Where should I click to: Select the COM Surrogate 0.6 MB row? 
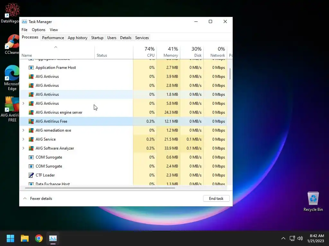tap(123, 157)
